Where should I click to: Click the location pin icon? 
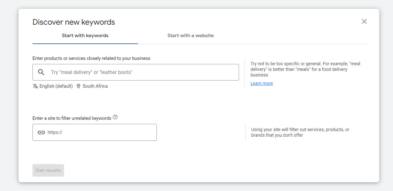78,86
